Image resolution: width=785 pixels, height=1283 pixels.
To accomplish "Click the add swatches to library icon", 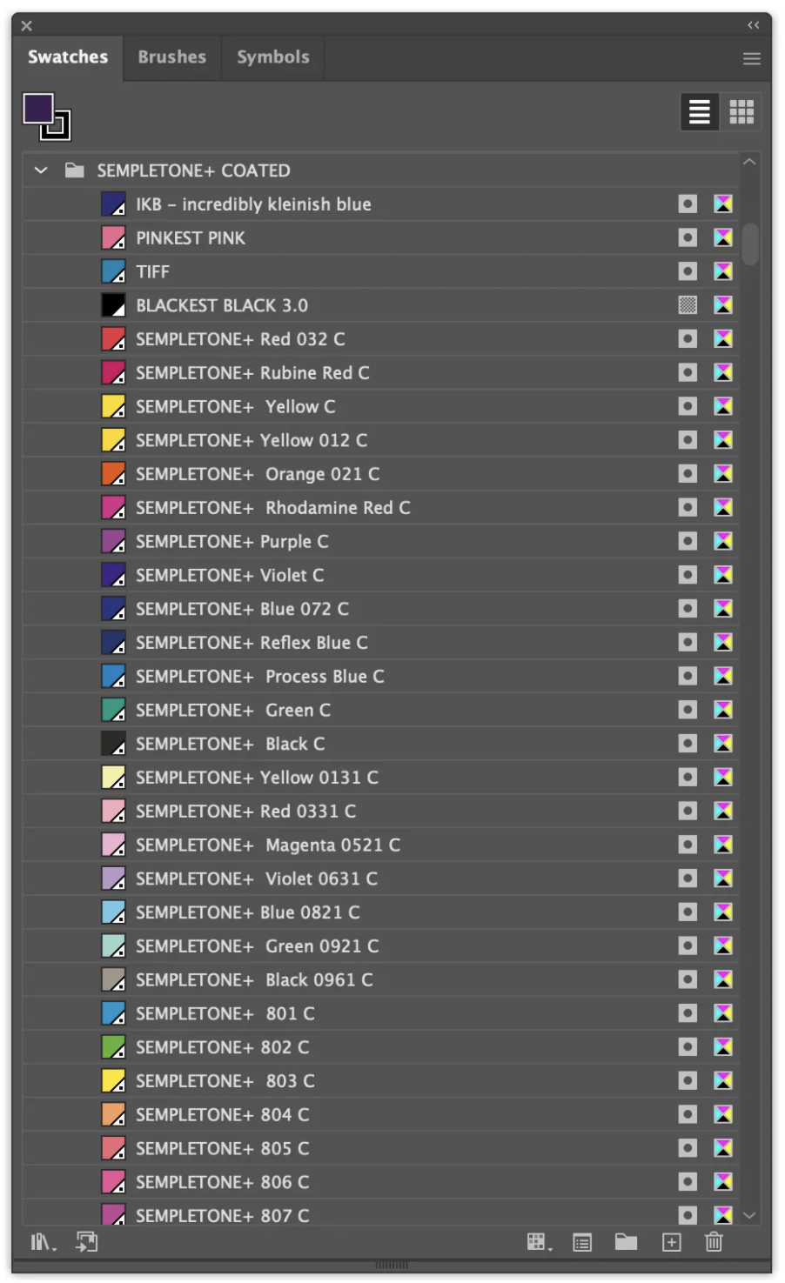I will [87, 1242].
